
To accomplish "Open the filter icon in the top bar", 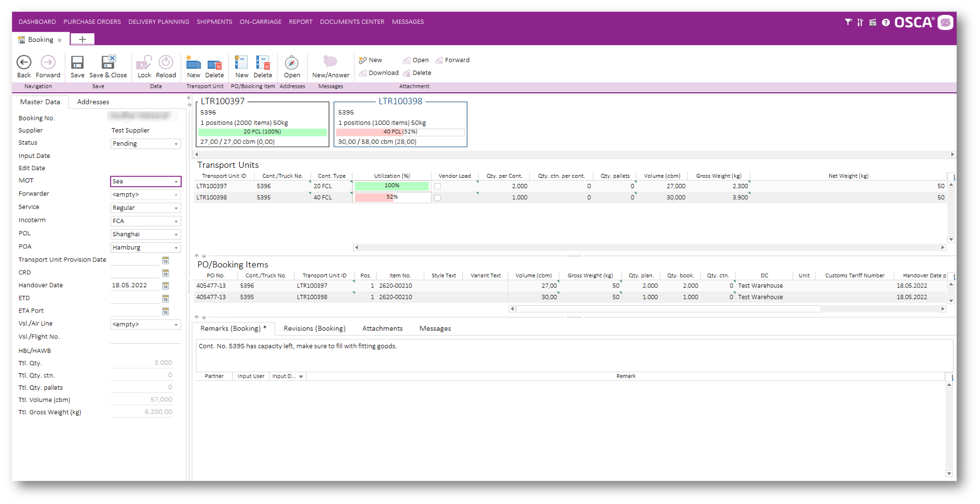I will tap(847, 22).
